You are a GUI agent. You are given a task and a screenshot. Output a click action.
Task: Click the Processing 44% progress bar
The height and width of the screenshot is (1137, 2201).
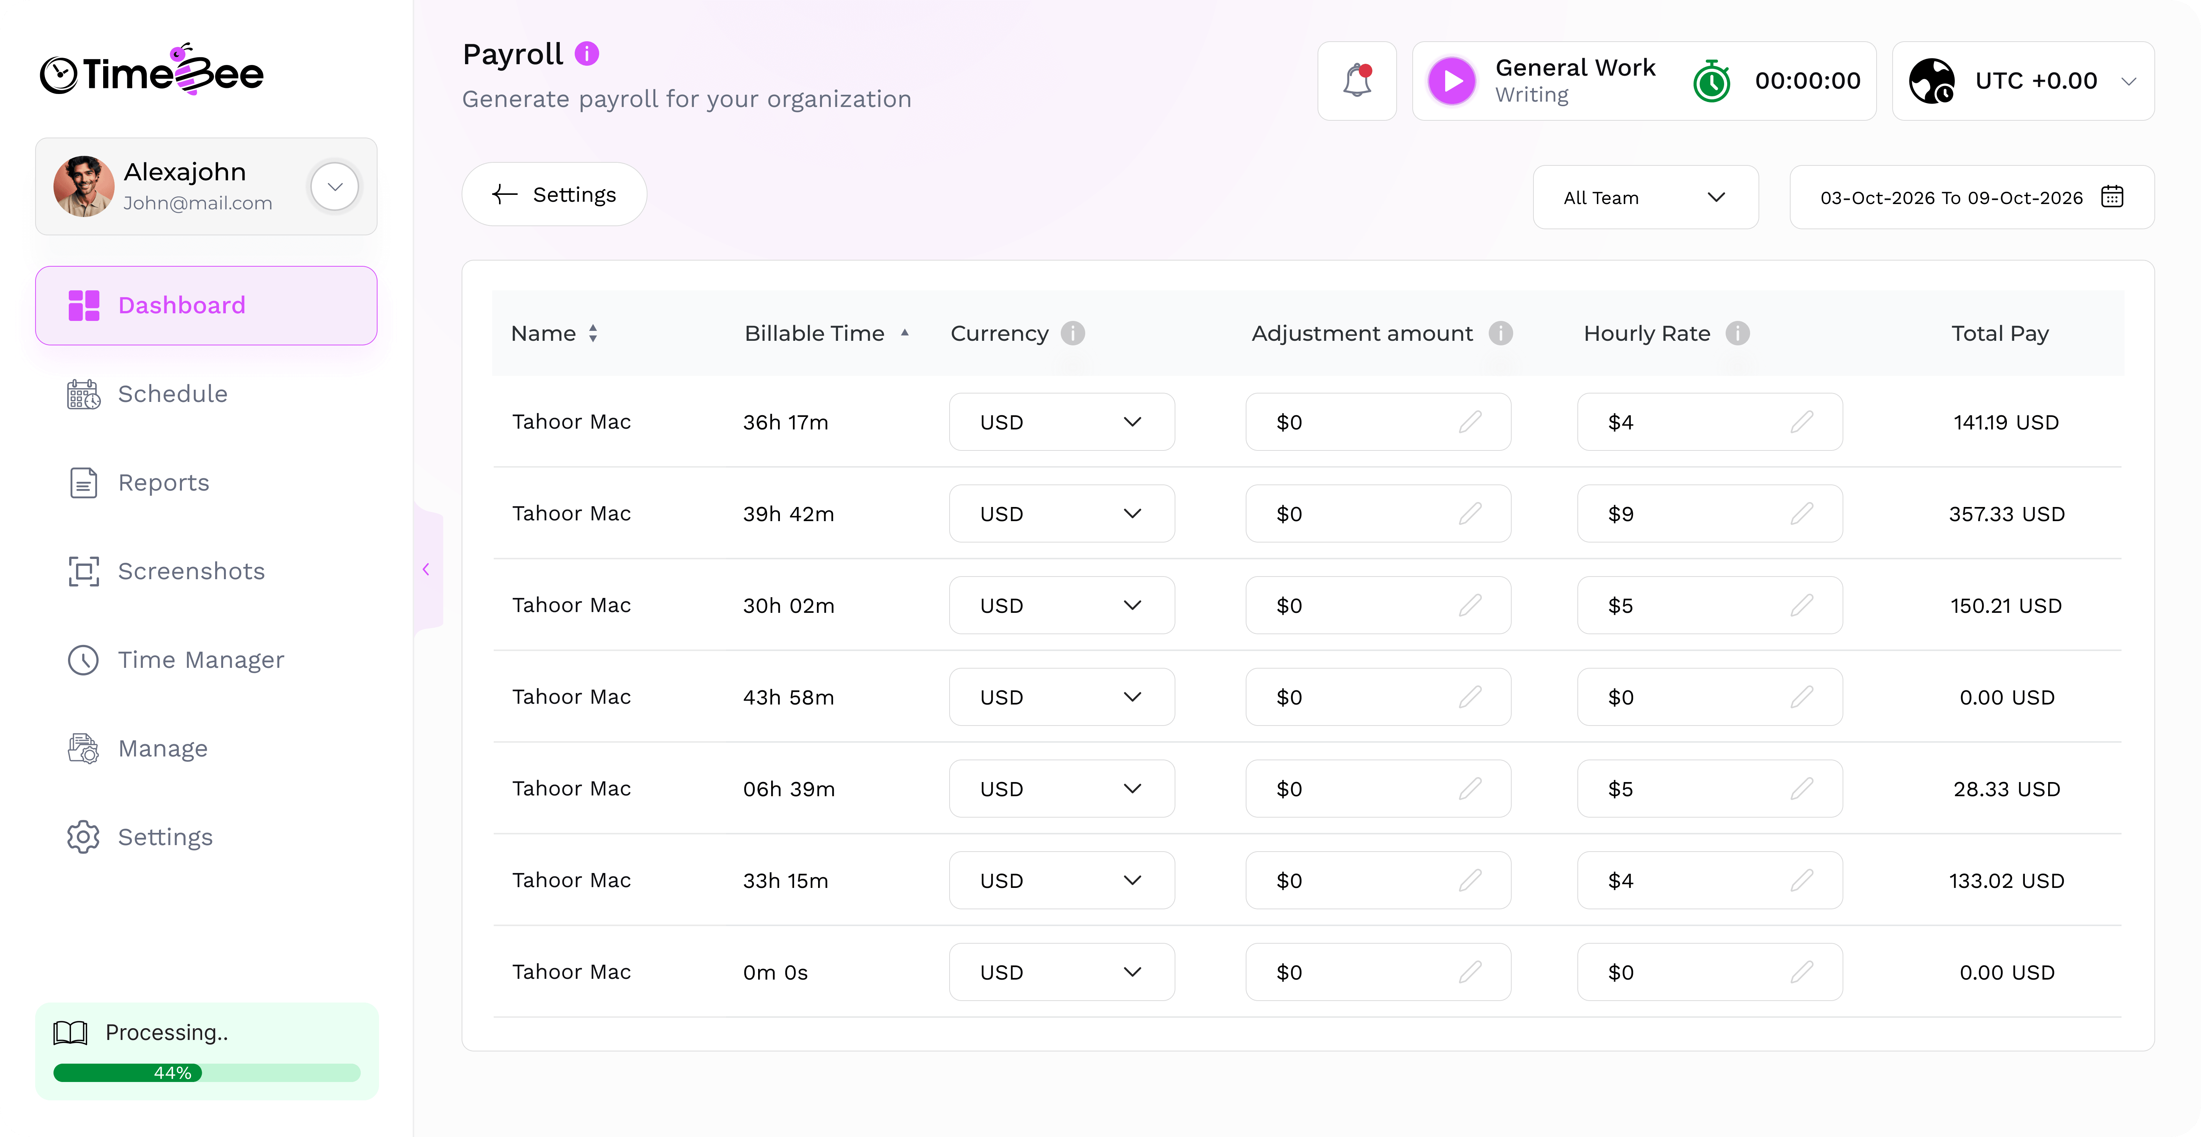click(207, 1073)
